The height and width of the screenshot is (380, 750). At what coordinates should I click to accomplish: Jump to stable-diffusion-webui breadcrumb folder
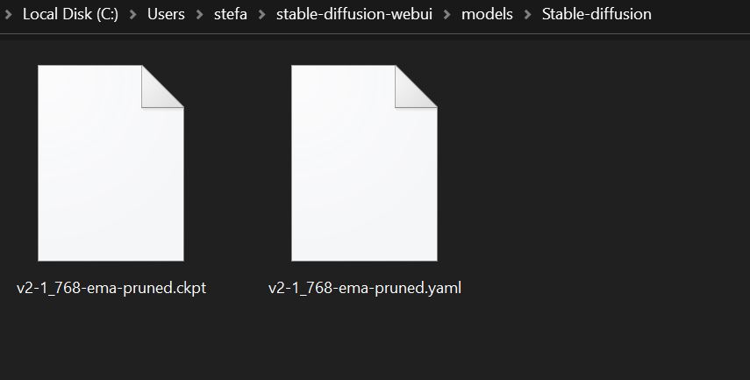356,14
